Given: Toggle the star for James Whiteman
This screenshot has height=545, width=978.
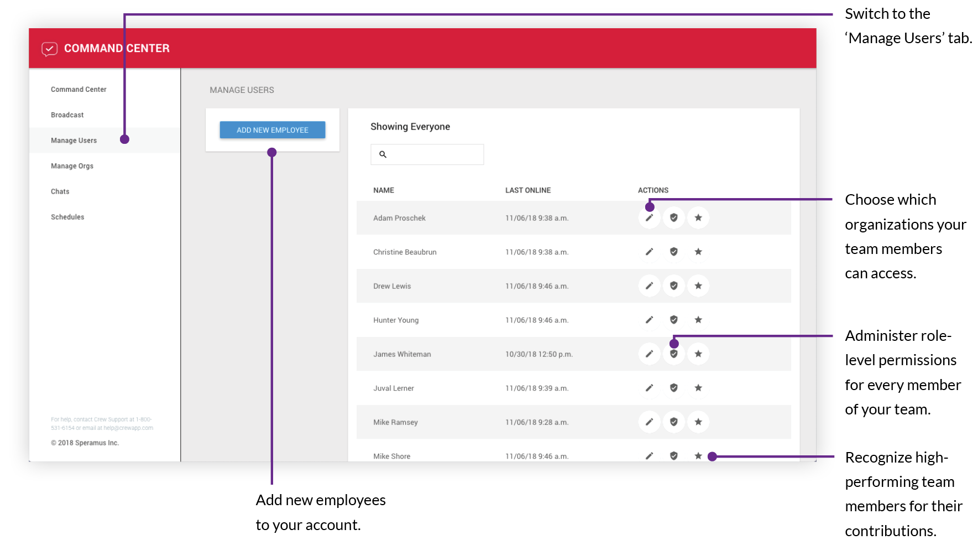Looking at the screenshot, I should click(x=698, y=354).
